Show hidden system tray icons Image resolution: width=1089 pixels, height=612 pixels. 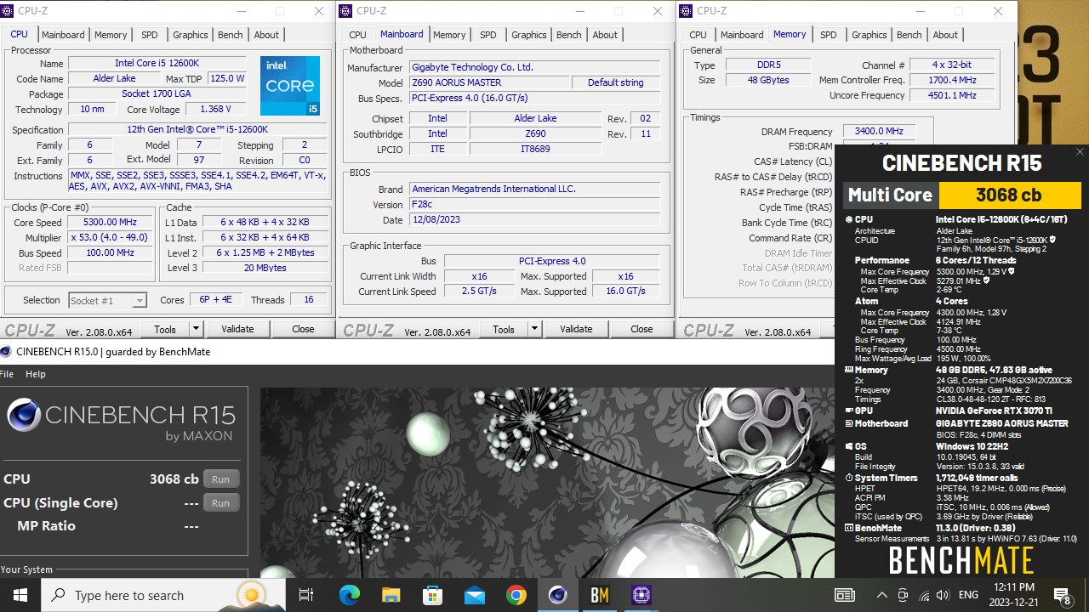[882, 595]
